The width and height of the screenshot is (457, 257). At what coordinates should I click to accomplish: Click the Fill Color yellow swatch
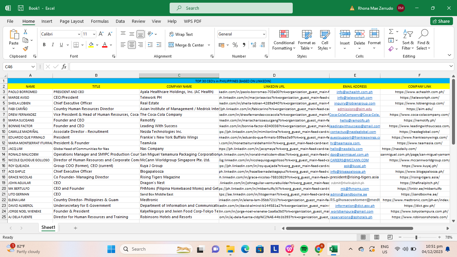[91, 45]
